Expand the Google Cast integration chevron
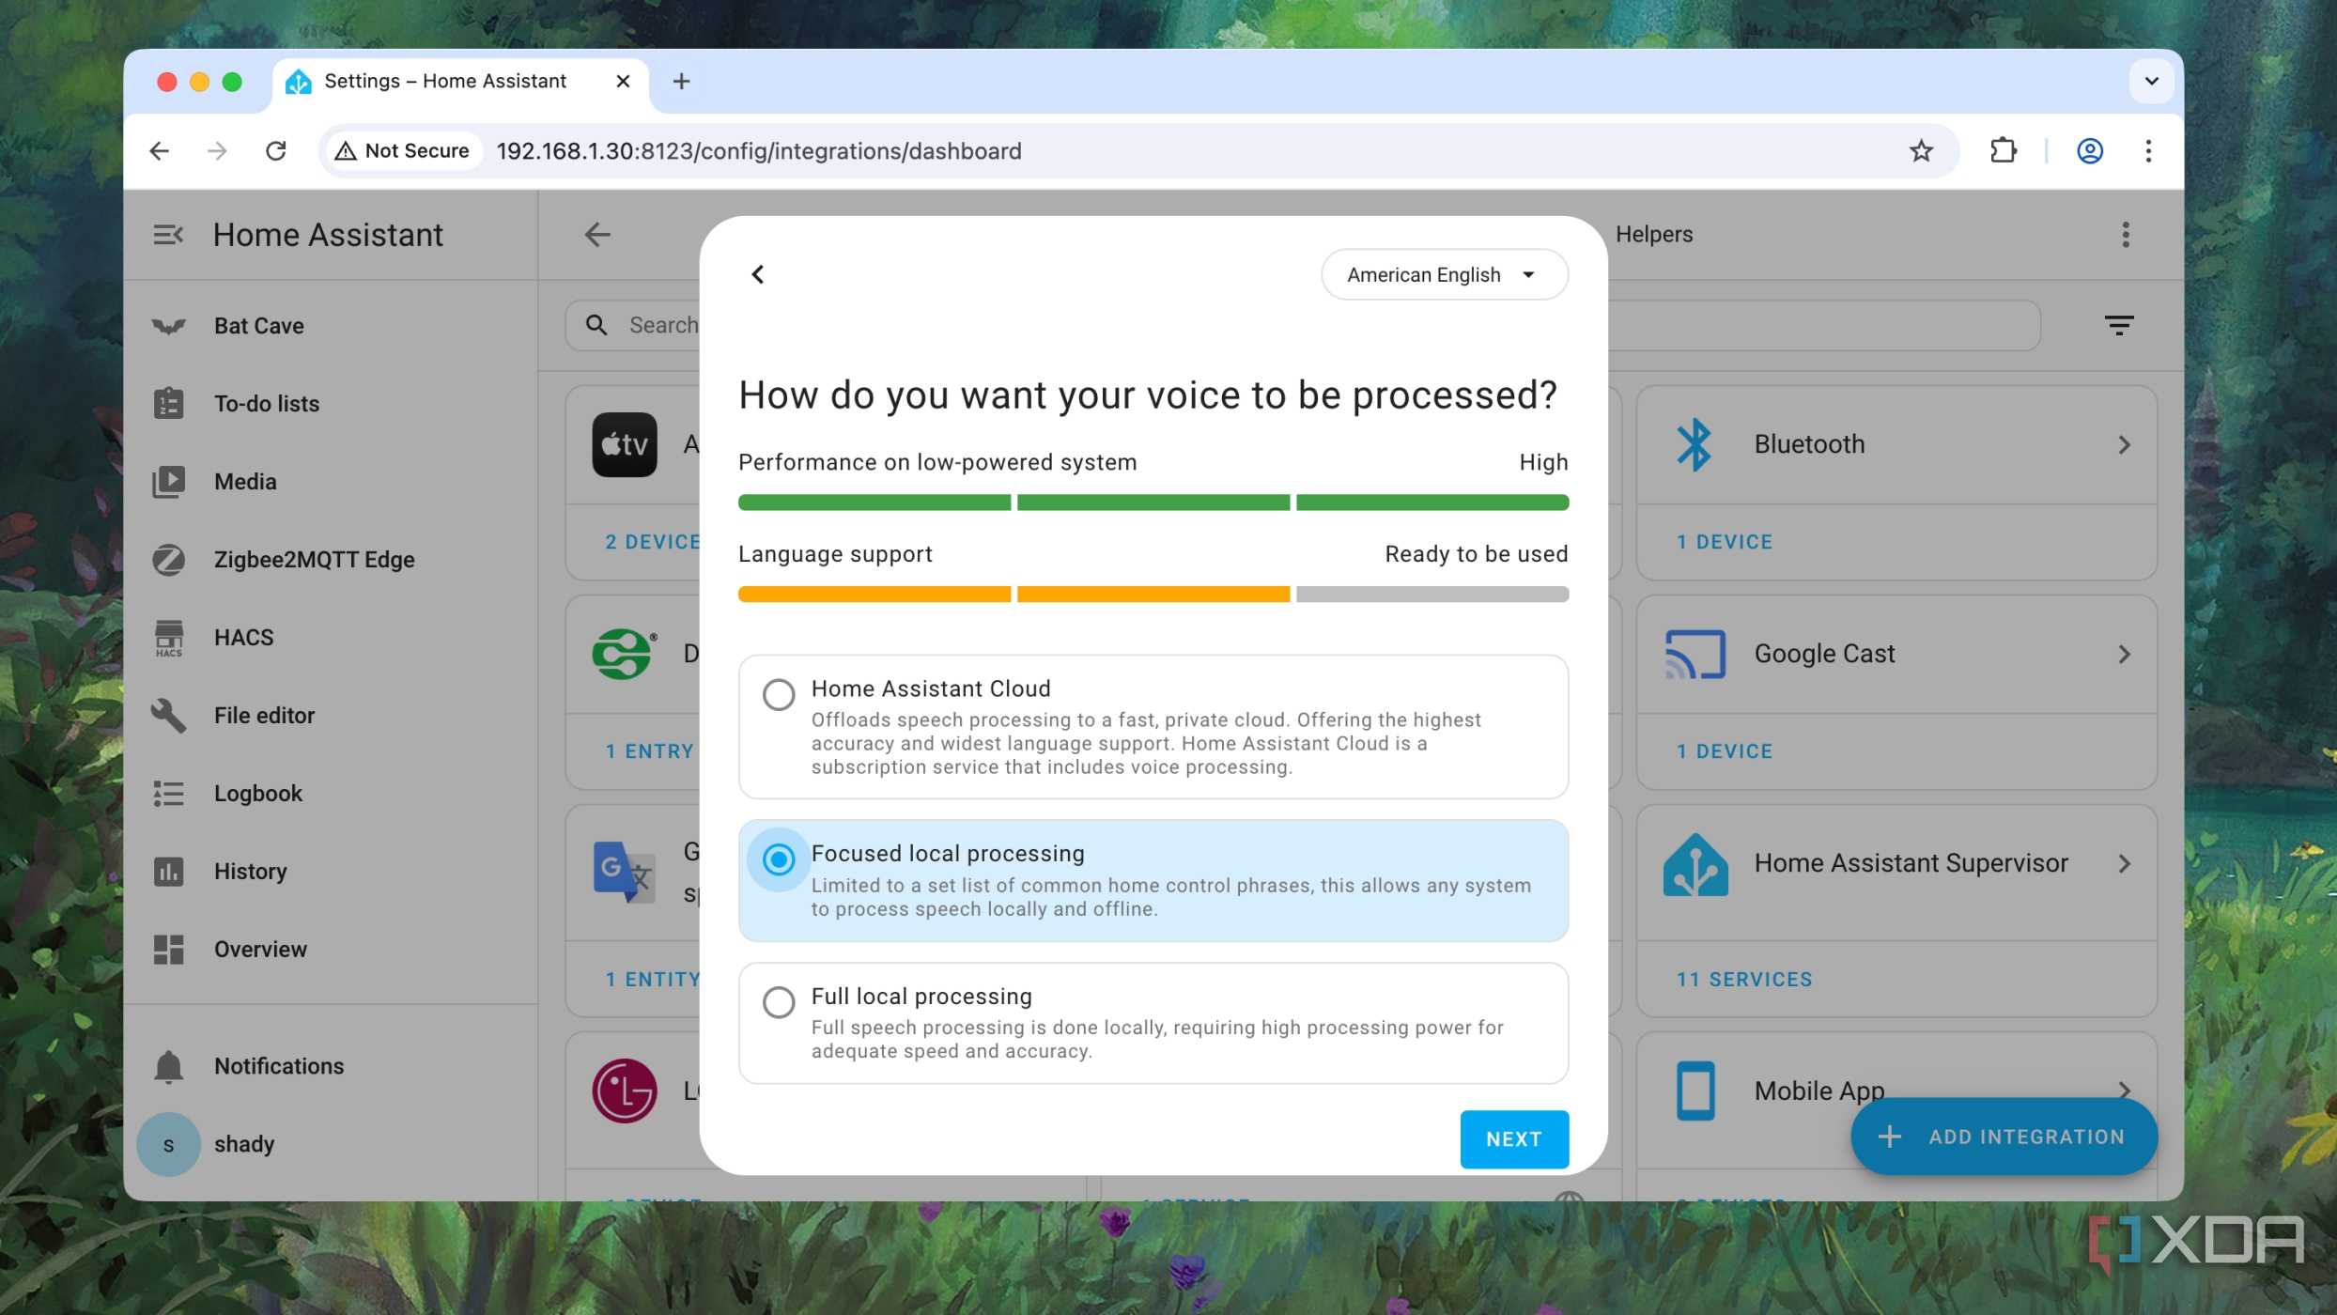This screenshot has height=1315, width=2337. [2124, 655]
